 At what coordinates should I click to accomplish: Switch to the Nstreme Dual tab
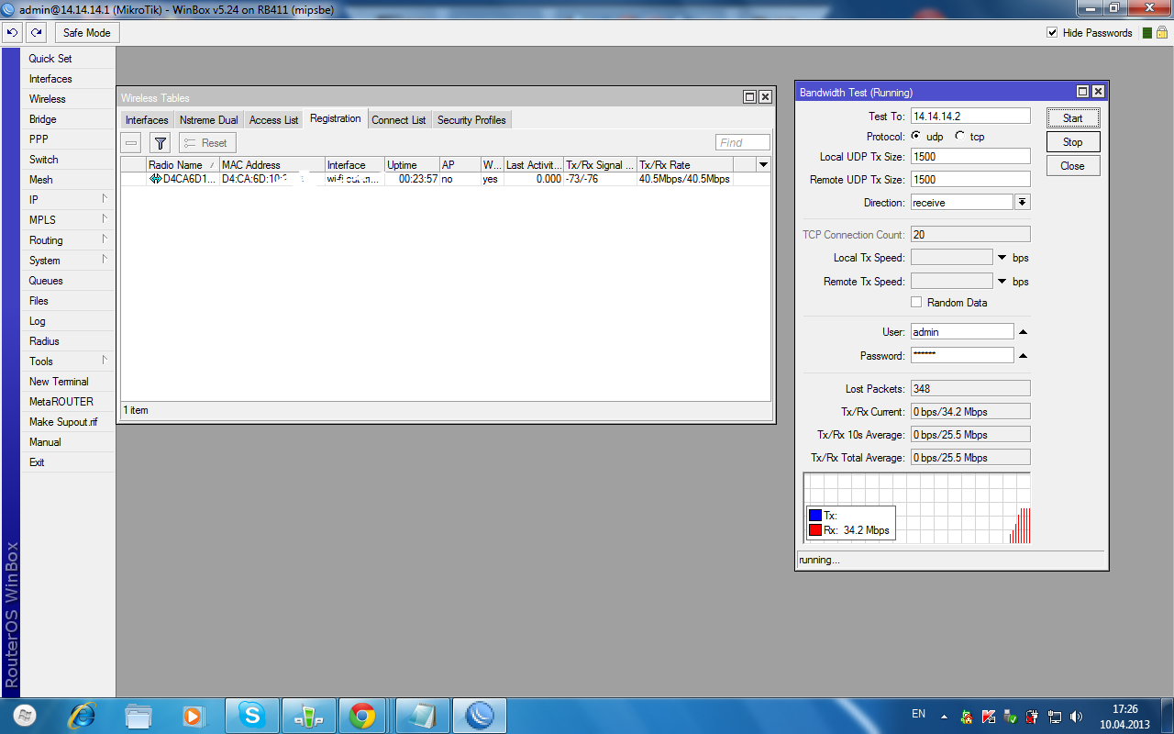click(208, 120)
